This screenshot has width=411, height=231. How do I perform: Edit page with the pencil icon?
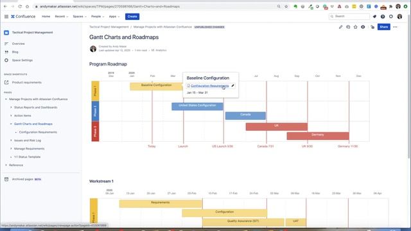(x=340, y=27)
